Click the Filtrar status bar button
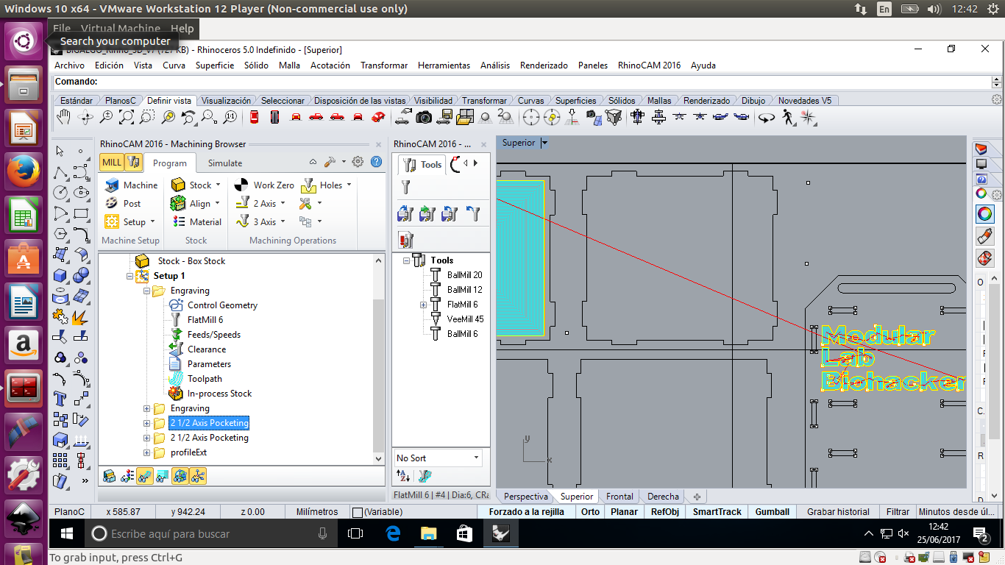The width and height of the screenshot is (1005, 565). 898,512
